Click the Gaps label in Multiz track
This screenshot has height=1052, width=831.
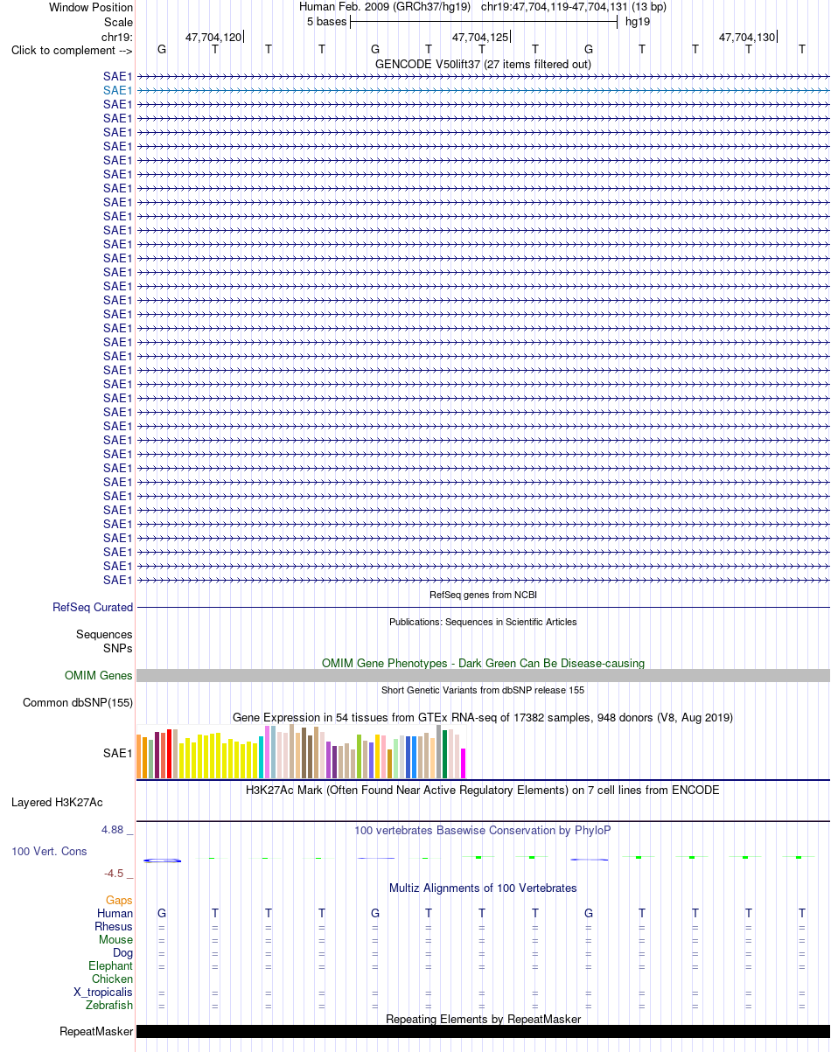pos(119,900)
